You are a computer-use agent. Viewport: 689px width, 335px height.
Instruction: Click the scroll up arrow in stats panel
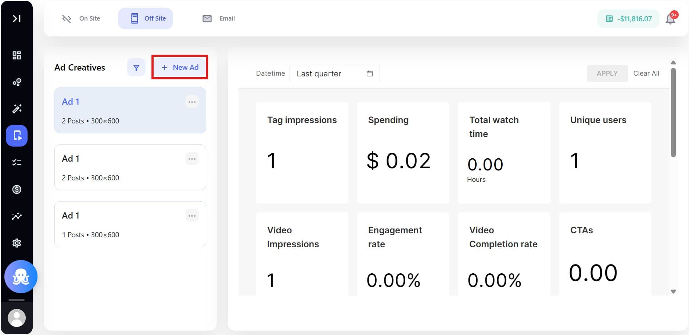tap(673, 62)
